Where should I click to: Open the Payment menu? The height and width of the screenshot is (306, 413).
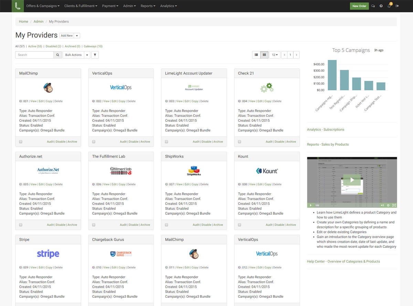[110, 6]
